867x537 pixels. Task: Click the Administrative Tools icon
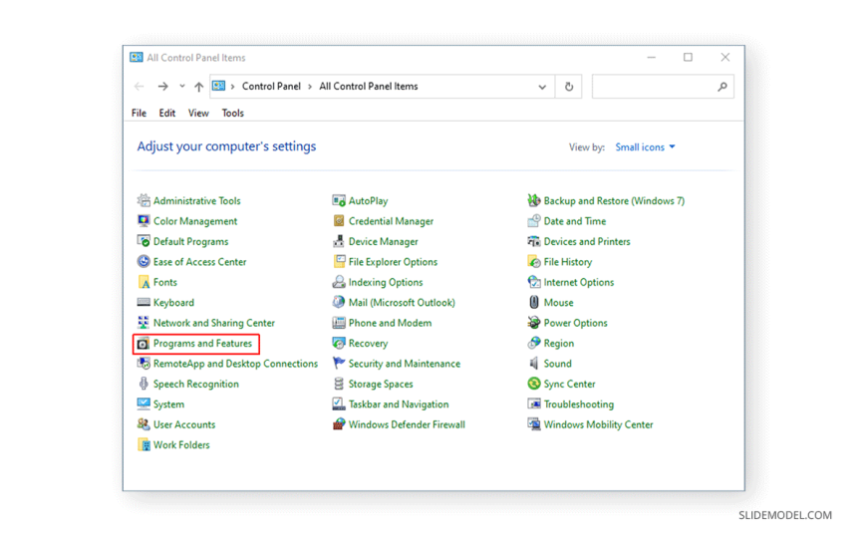[144, 200]
